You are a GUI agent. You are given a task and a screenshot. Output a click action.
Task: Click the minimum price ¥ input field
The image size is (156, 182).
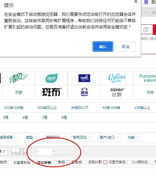pos(44,151)
